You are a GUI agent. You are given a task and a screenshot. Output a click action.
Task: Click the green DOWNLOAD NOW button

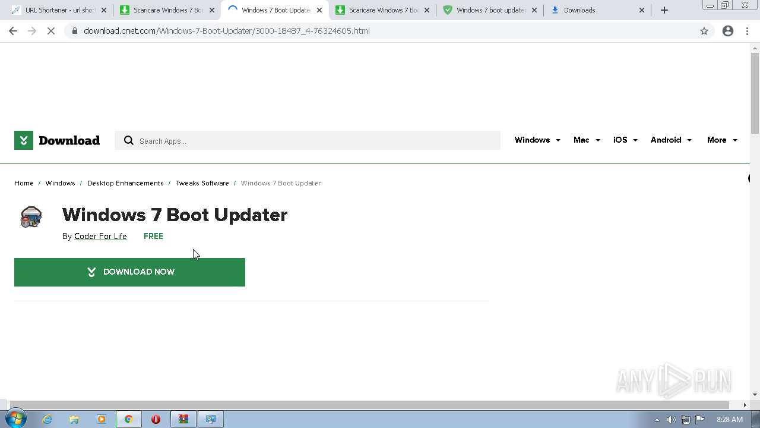pyautogui.click(x=129, y=272)
